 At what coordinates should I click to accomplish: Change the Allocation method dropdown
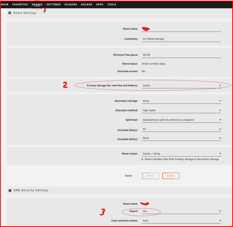tap(181, 110)
